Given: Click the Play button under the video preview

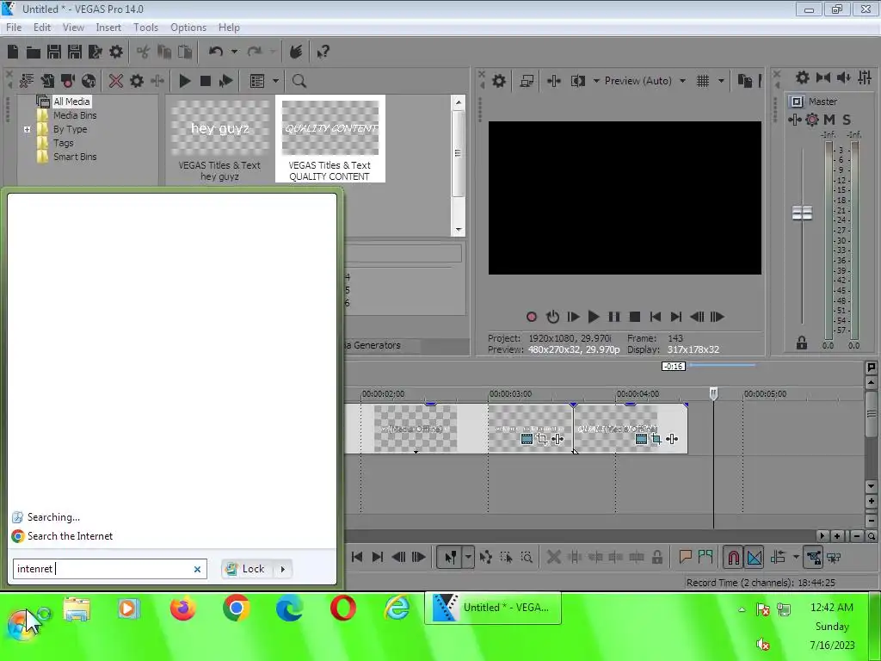Looking at the screenshot, I should 594,317.
